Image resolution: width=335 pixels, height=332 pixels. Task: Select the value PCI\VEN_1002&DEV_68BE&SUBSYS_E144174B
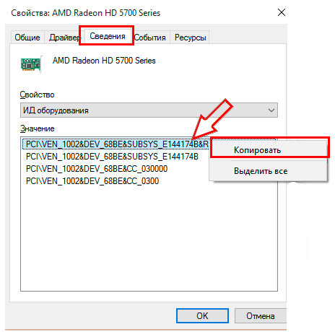(x=112, y=157)
